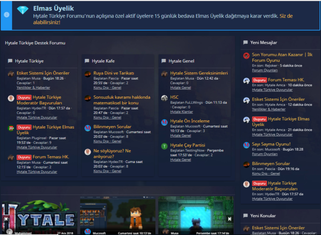Click the Hytale Kafe section chat icon
This screenshot has width=321, height=235.
[87, 61]
